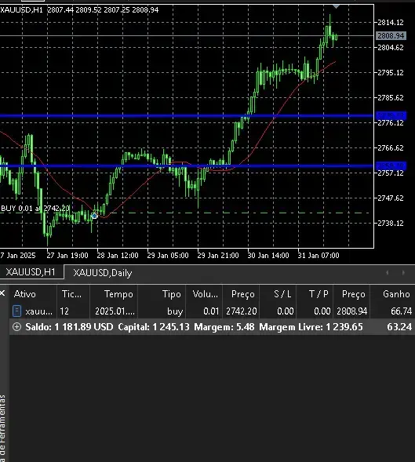Viewport: 415px width, 462px height.
Task: Click the buy type cell
Action: point(175,311)
